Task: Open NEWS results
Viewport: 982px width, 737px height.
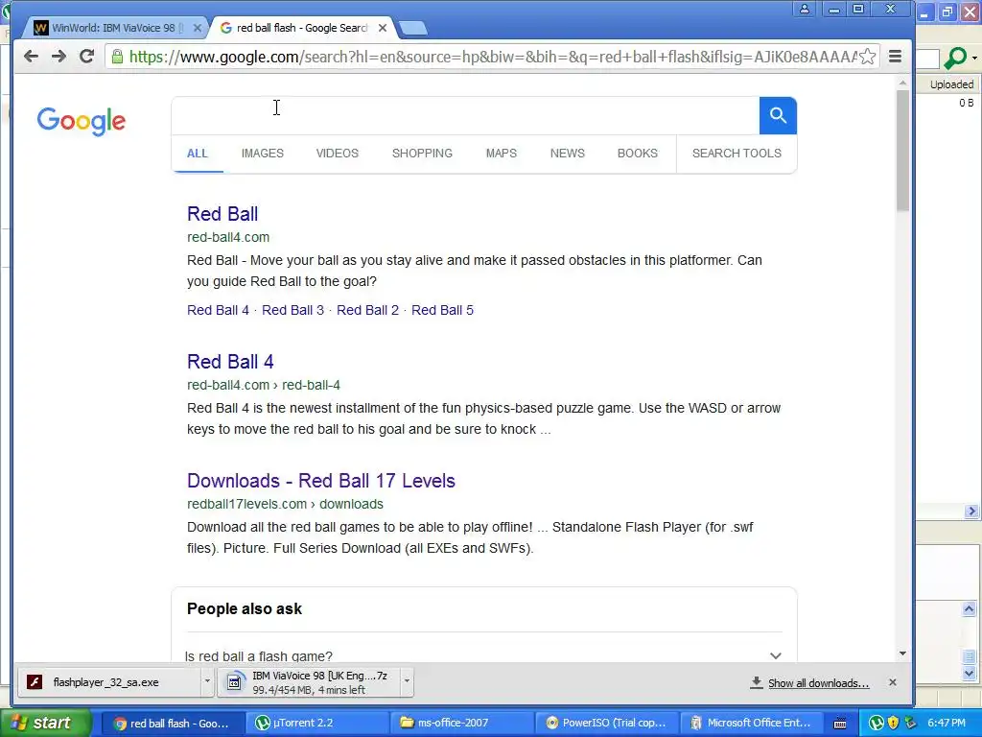Action: (568, 153)
